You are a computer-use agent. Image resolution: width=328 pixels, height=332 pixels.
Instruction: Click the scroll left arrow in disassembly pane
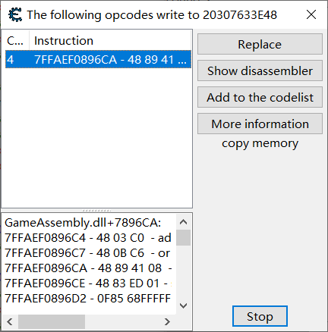(x=10, y=321)
